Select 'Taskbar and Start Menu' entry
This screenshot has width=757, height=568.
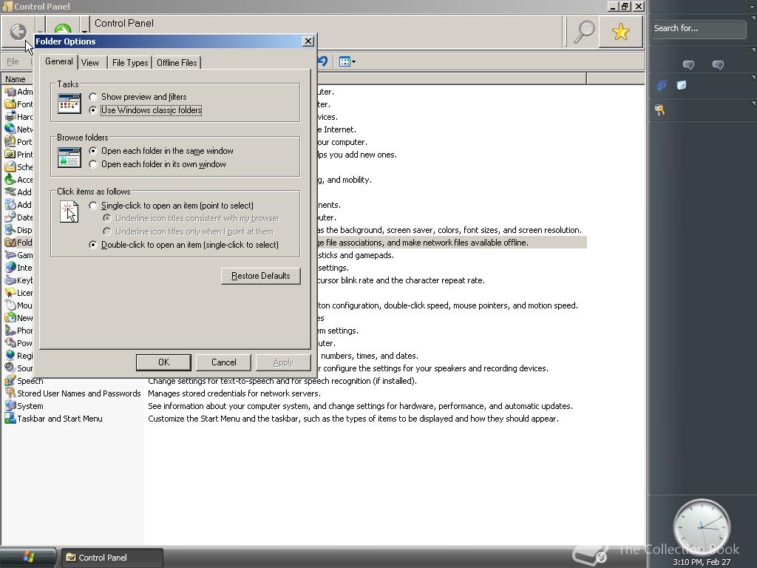60,419
